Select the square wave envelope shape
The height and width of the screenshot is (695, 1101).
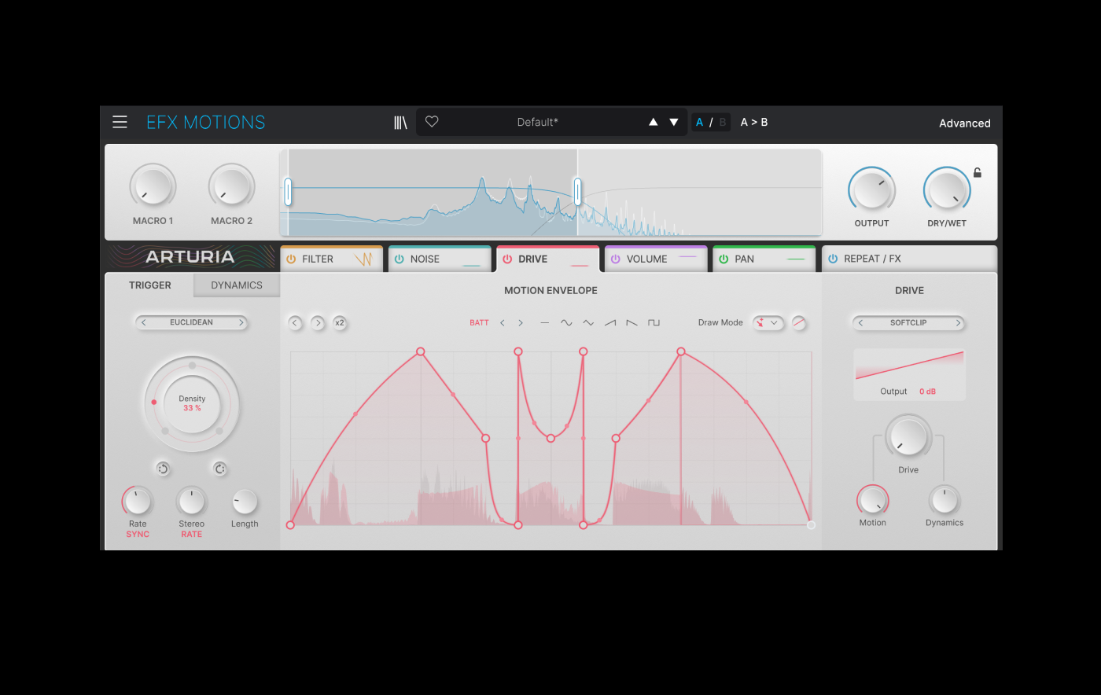pyautogui.click(x=654, y=322)
